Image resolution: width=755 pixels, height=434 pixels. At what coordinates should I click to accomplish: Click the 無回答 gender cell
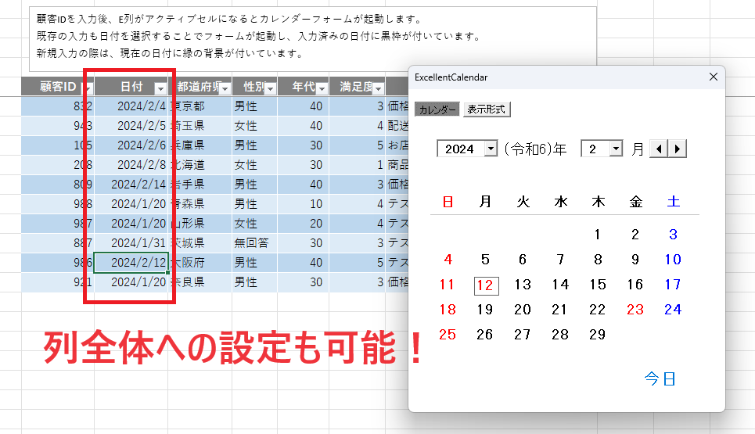coord(254,243)
